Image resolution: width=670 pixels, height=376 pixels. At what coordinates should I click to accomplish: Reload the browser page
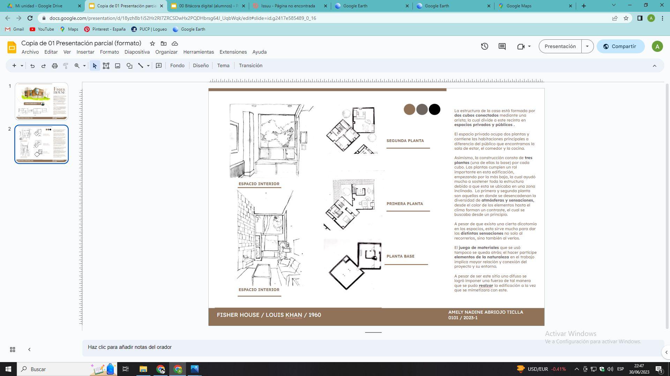(30, 18)
